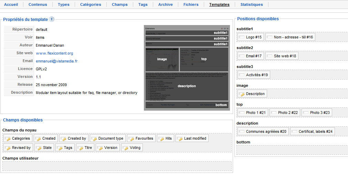
Task: Visit the www.flexicontent.org link
Action: [x=54, y=53]
